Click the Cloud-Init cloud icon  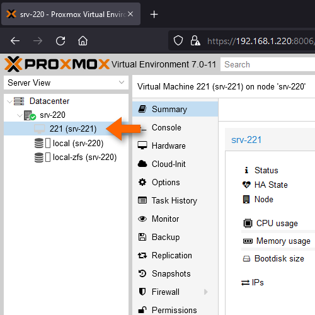[x=142, y=164]
